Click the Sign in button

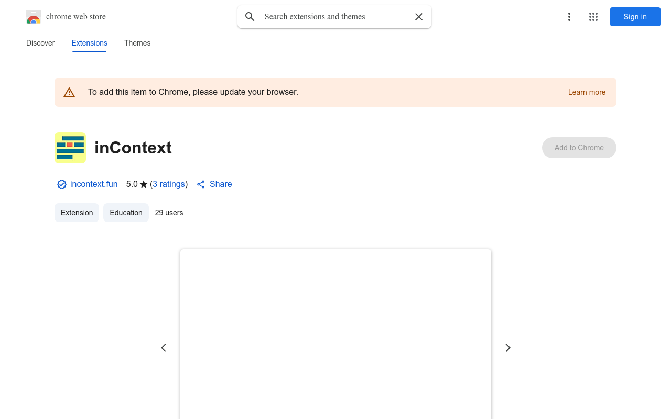coord(635,17)
